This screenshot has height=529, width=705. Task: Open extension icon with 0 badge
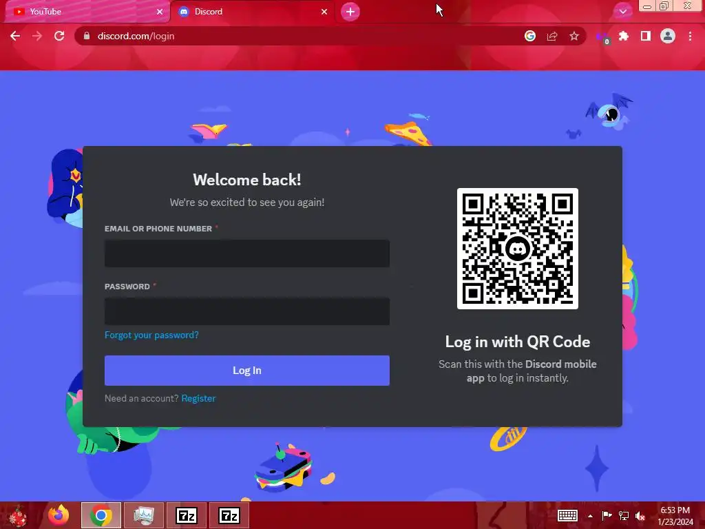(x=602, y=37)
